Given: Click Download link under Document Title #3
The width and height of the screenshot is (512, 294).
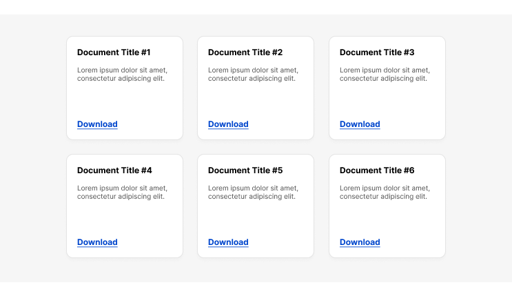Looking at the screenshot, I should click(360, 124).
